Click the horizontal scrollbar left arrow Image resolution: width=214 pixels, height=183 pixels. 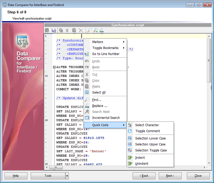(47, 167)
